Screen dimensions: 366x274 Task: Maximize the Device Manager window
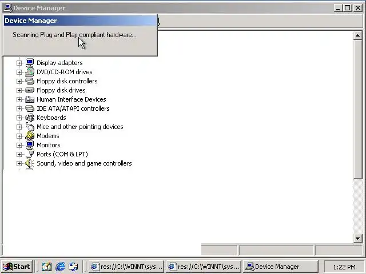(347, 8)
